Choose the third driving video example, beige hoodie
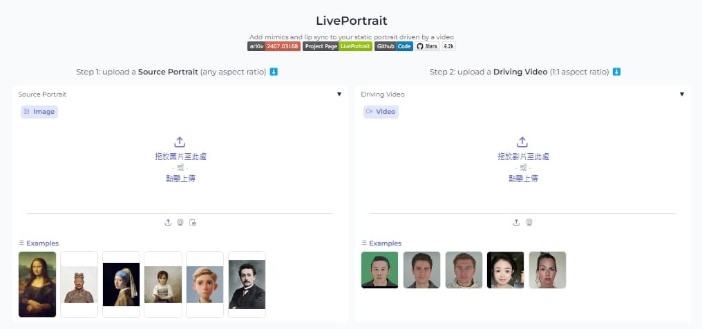This screenshot has height=329, width=702. 464,270
